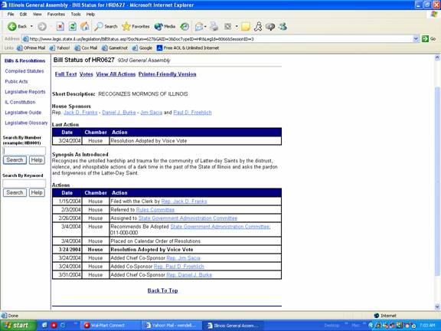Expand the Mail icon dropdown arrow
Screen dimensions: 441x331
point(205,27)
